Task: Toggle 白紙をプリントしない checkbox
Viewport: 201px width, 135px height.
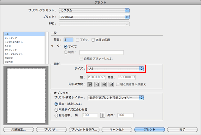Action: point(81,59)
